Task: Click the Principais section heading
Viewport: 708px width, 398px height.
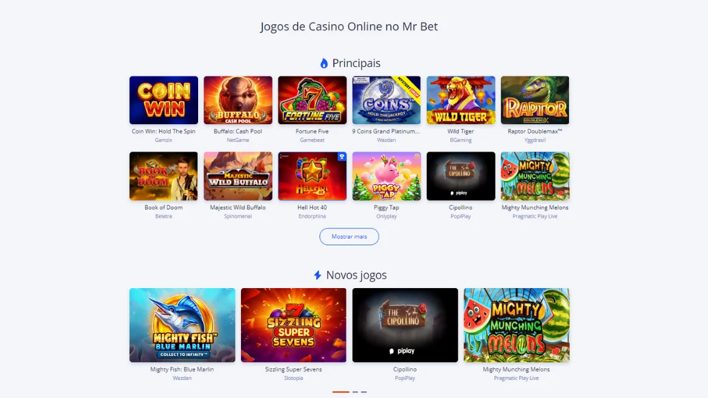Action: pyautogui.click(x=356, y=63)
